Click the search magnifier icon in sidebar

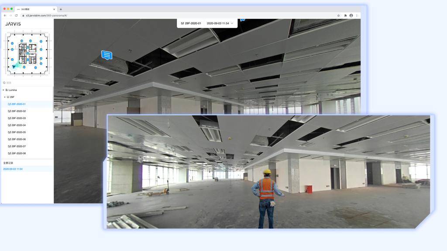coord(4,83)
